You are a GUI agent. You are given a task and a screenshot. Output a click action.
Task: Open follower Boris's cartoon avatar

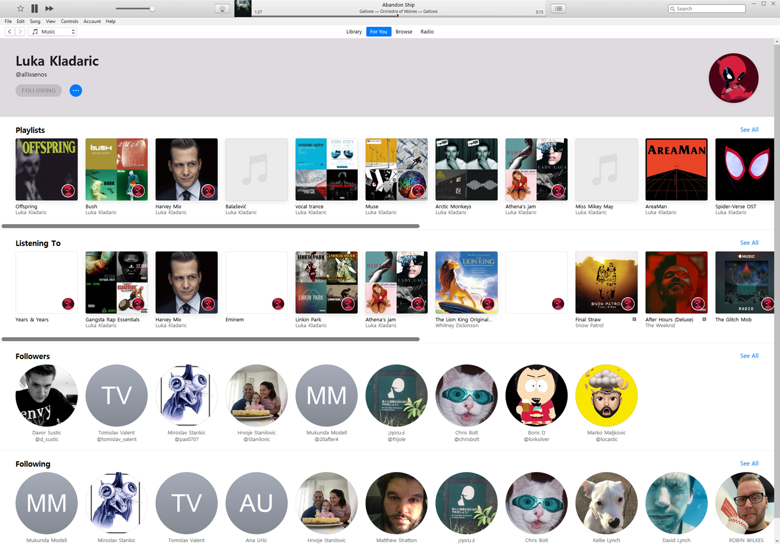click(x=537, y=395)
